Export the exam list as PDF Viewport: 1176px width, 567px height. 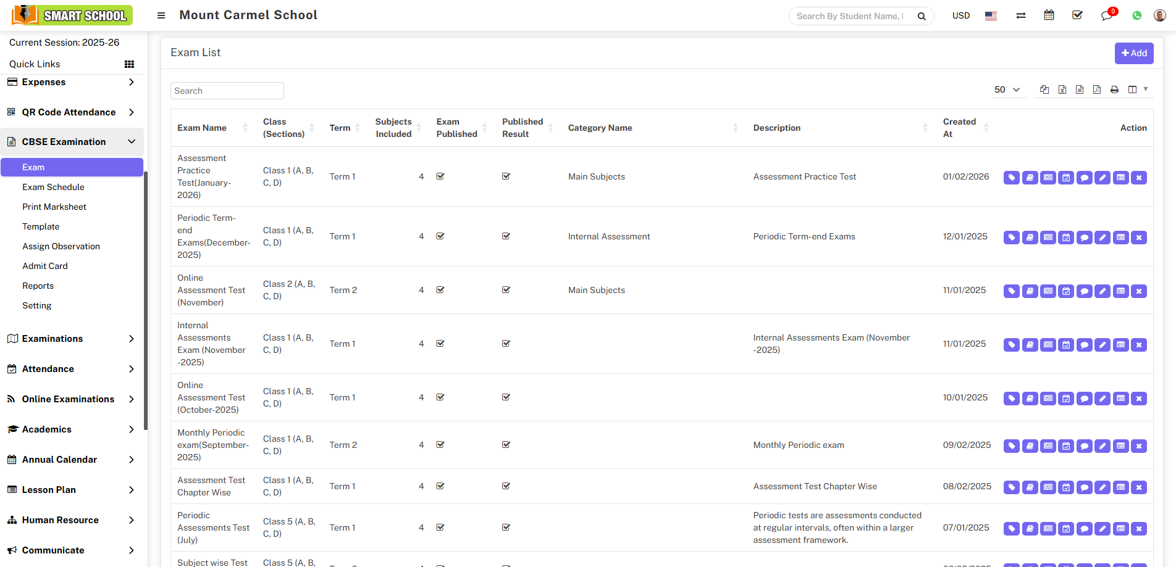pyautogui.click(x=1097, y=90)
